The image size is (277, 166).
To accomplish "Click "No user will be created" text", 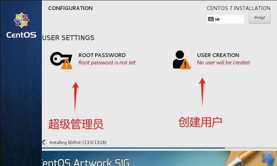I will click(223, 63).
